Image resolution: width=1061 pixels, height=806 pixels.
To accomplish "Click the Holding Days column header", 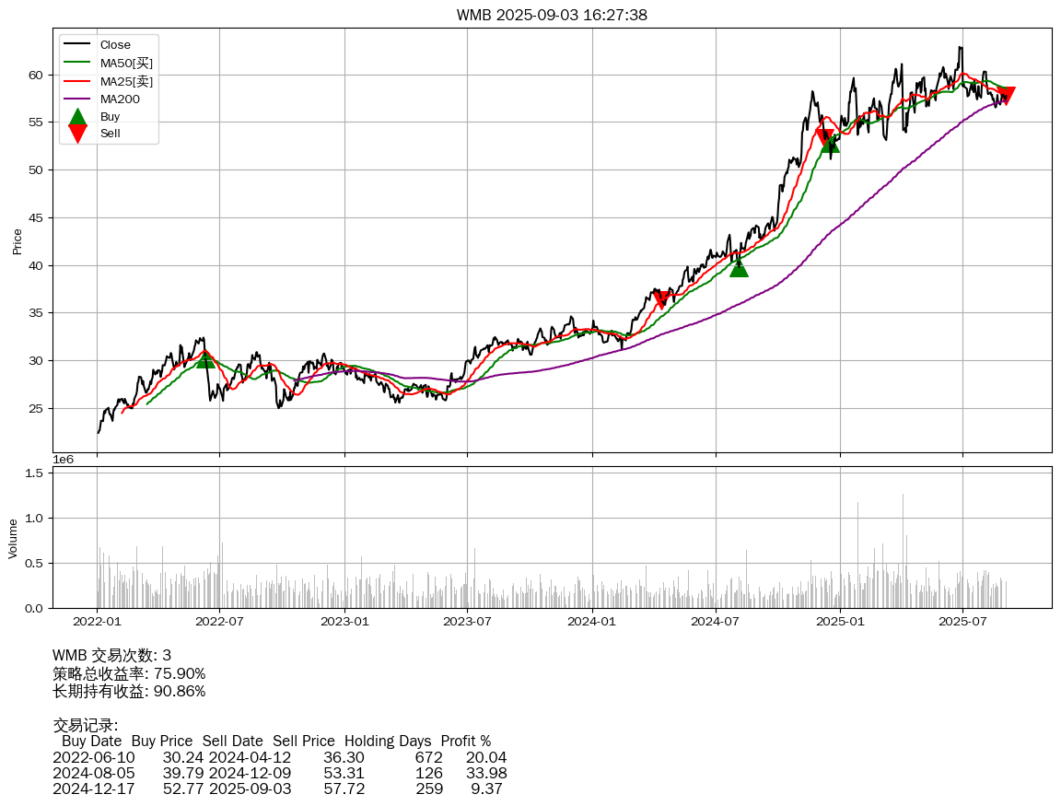I will (x=388, y=742).
